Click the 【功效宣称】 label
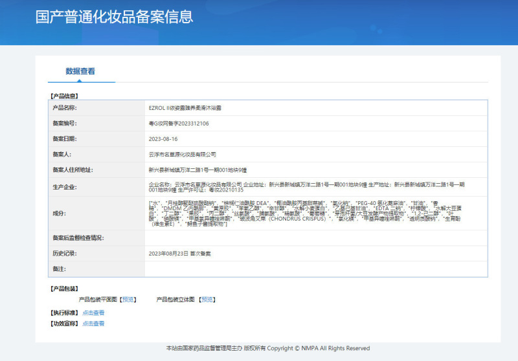This screenshot has width=518, height=361. [64, 323]
